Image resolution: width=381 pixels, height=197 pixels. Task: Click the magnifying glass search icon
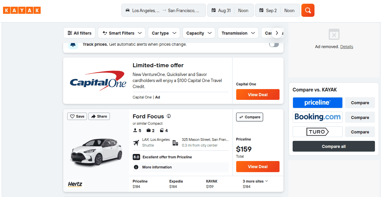coord(308,10)
